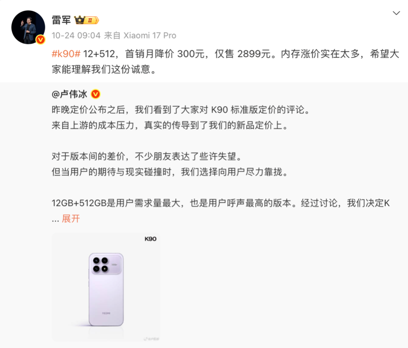Open the 雷军 username link
Screen dimensions: 408x348
click(61, 20)
